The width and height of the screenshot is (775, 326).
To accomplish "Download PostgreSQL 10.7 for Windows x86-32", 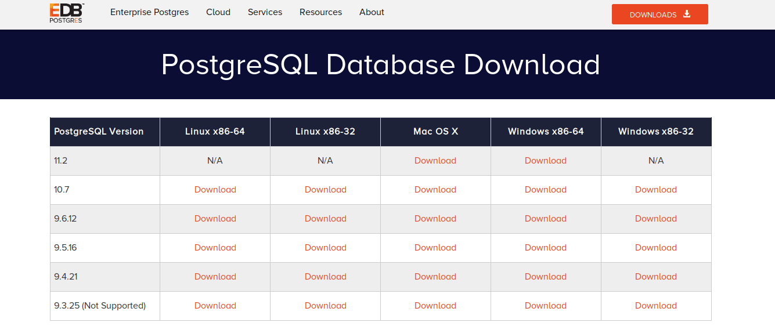I will pyautogui.click(x=656, y=190).
